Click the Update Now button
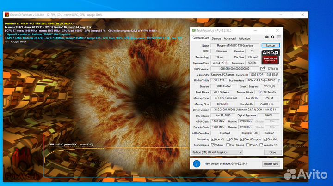 tap(271, 164)
